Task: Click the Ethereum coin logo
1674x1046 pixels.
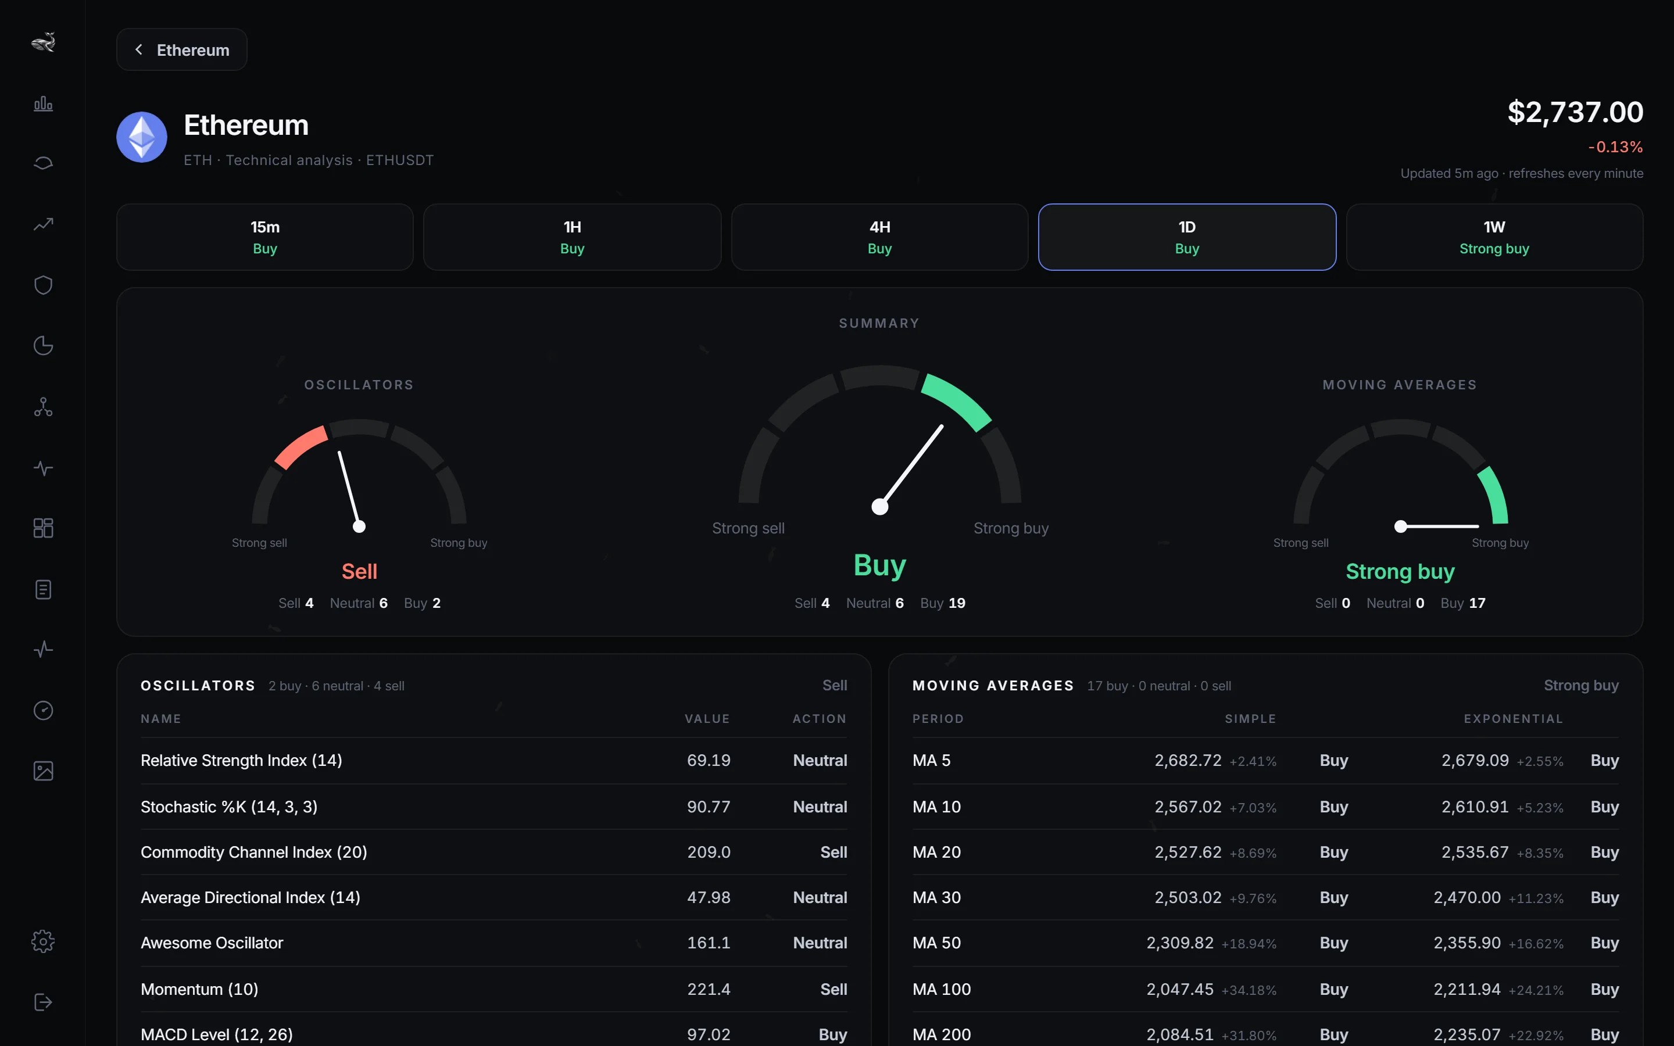Action: click(x=142, y=137)
